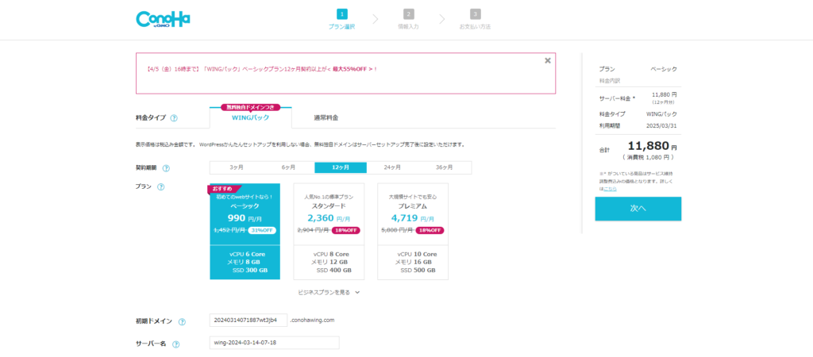Open help icon next to 契約期間

[x=166, y=168]
